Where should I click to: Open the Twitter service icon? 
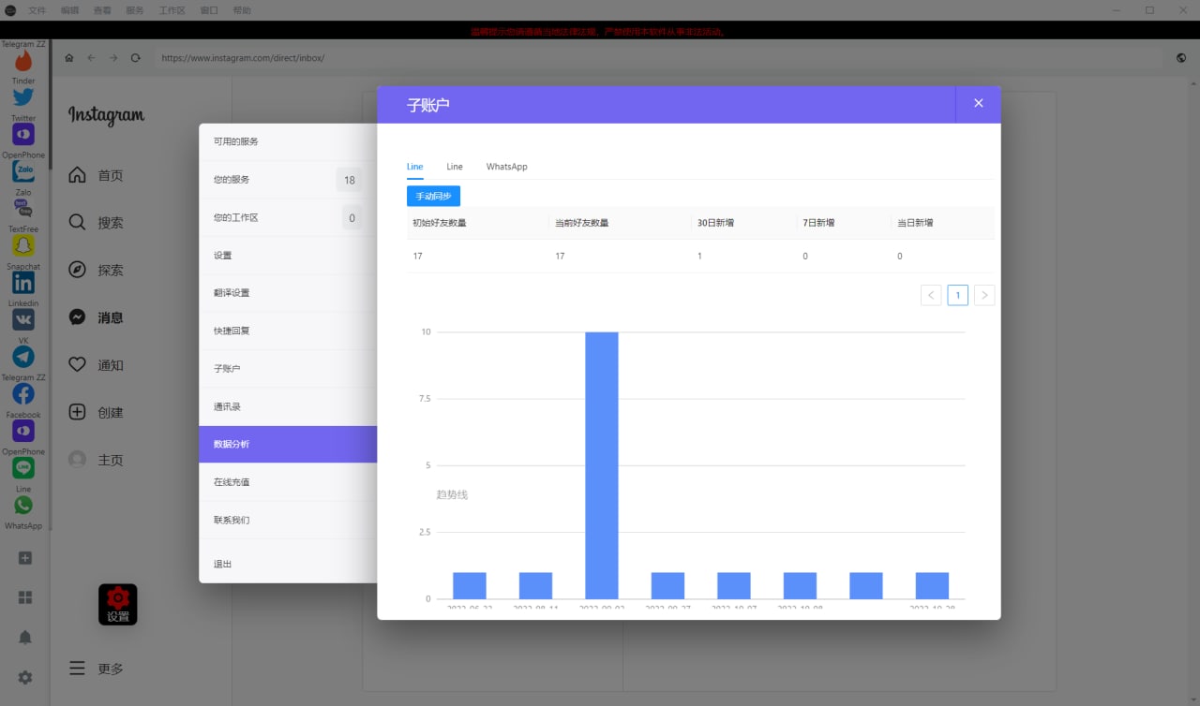tap(23, 98)
